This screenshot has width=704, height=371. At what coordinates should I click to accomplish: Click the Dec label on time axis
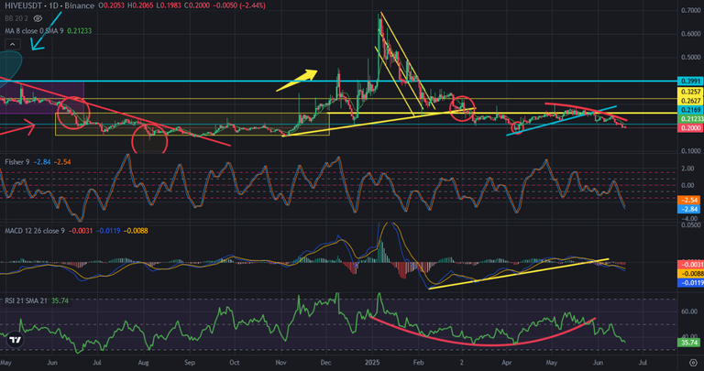point(326,362)
